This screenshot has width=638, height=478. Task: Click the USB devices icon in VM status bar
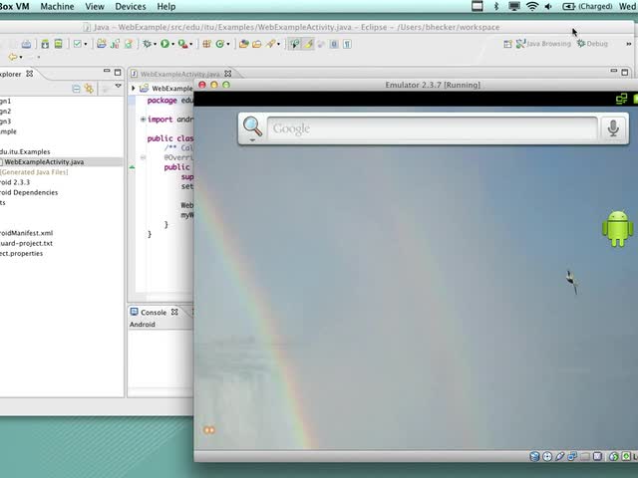pos(560,456)
